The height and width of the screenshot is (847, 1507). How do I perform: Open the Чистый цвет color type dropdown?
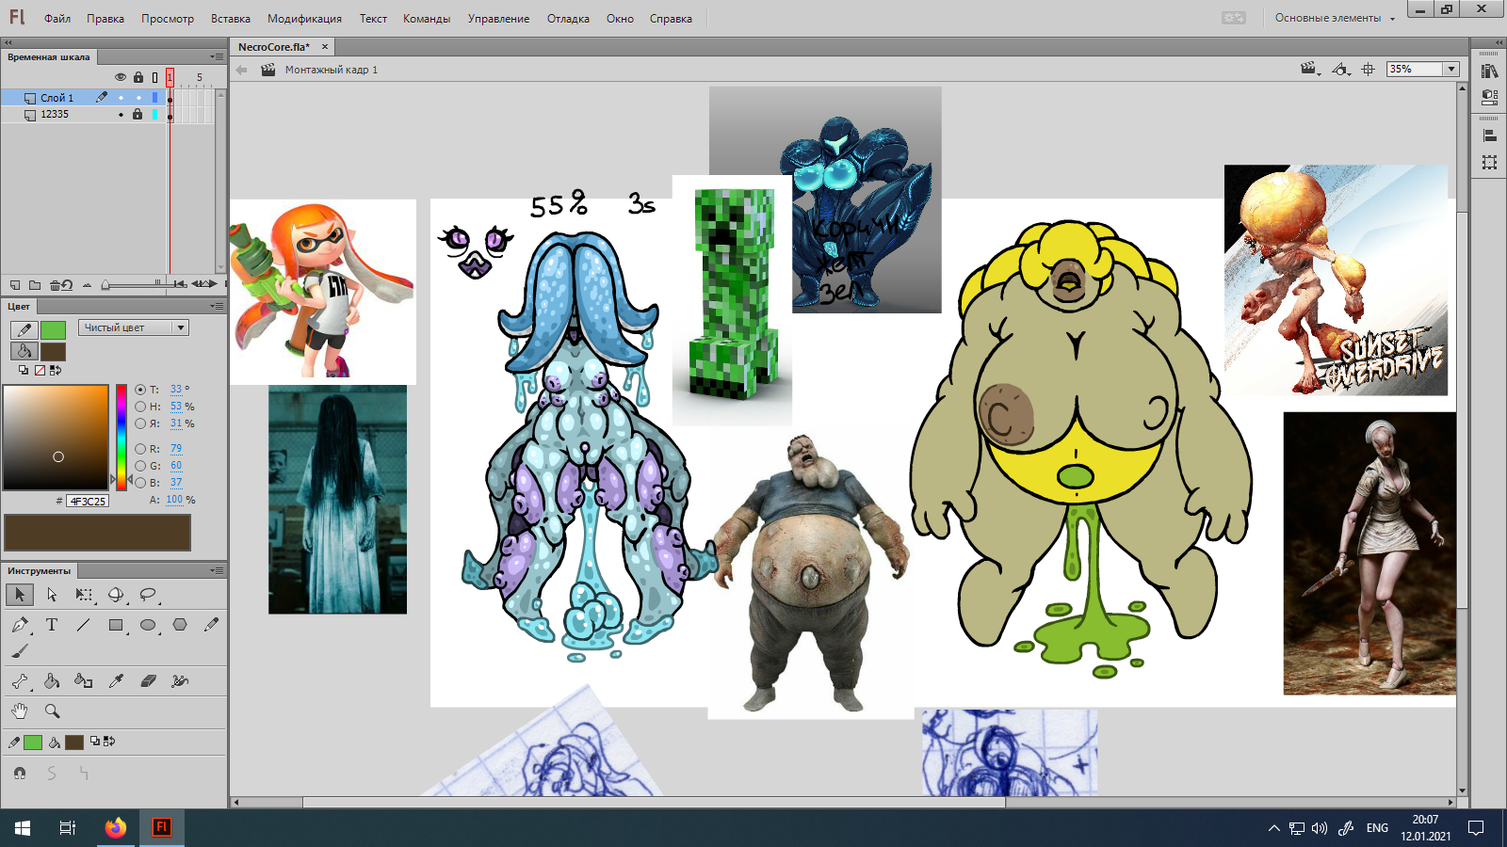(x=134, y=328)
